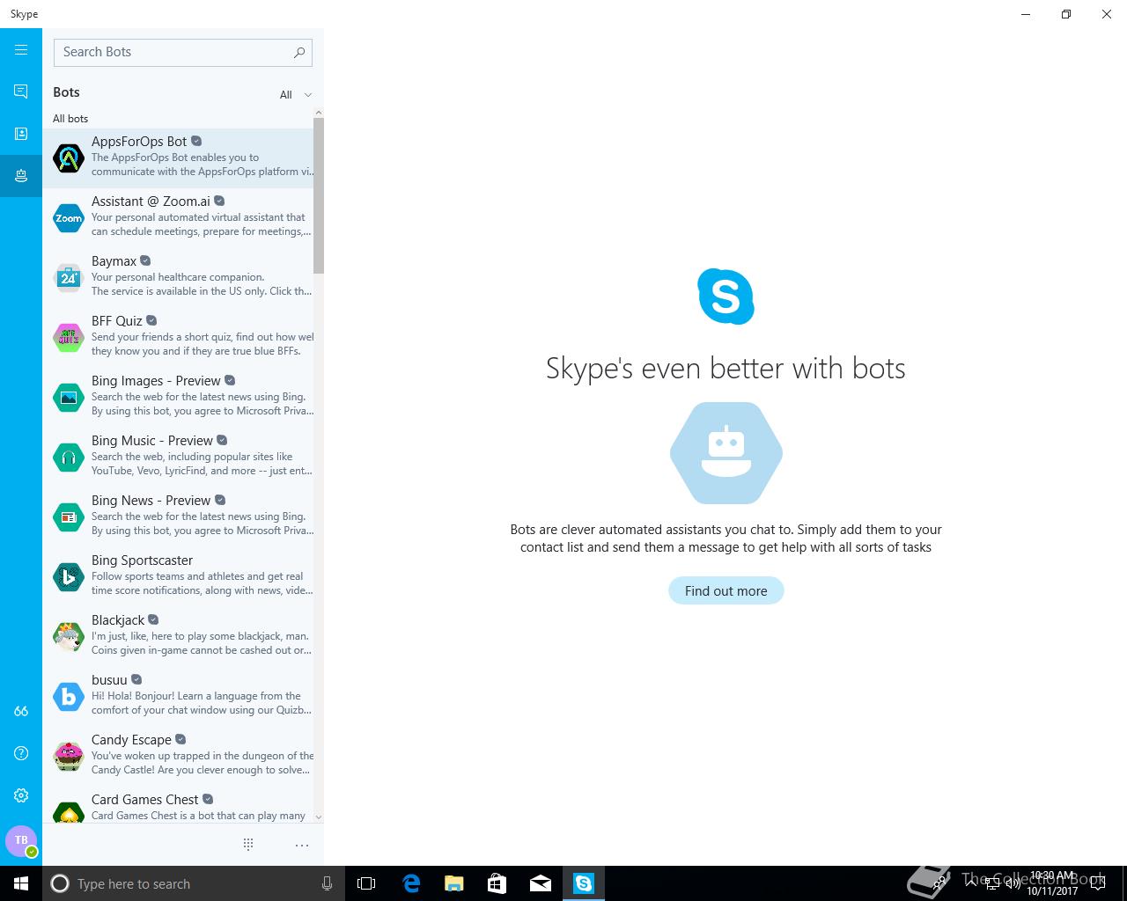Open the contacts icon in sidebar

pyautogui.click(x=21, y=134)
